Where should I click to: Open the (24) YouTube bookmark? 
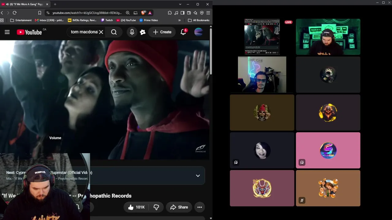click(126, 20)
